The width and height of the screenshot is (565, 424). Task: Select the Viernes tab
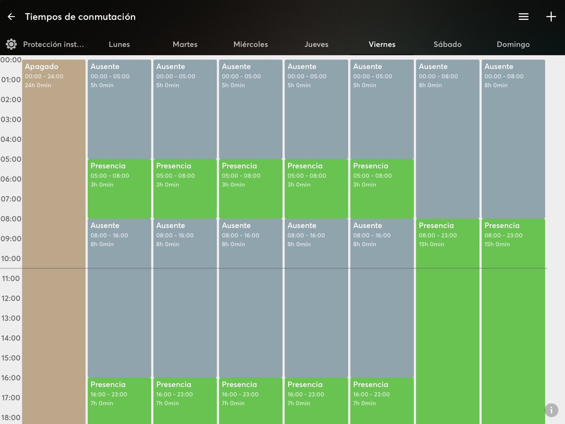(x=382, y=44)
